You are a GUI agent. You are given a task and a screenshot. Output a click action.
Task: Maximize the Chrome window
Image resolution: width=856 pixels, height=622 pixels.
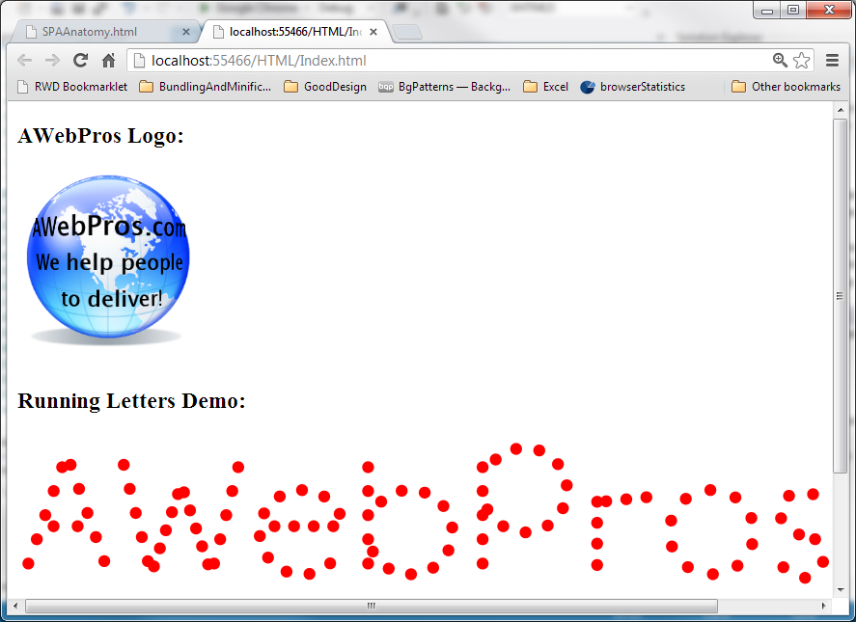792,10
